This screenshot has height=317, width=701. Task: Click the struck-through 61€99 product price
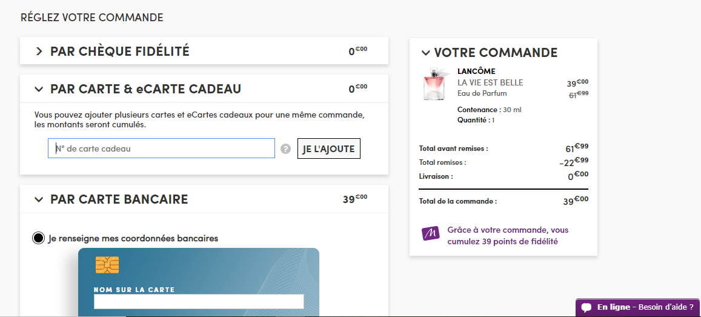point(579,95)
